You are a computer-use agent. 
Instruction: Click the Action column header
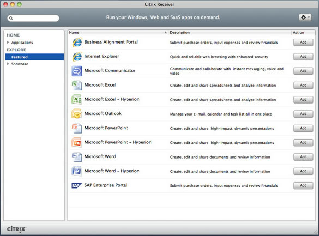[x=303, y=32]
